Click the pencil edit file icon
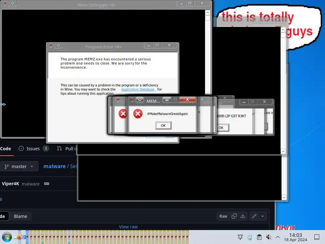 click(x=254, y=216)
